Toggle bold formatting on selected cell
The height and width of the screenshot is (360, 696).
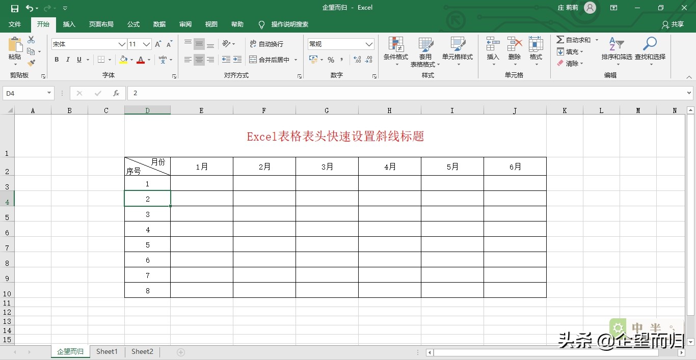(x=56, y=60)
